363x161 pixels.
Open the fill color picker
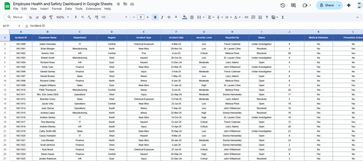[185, 17]
